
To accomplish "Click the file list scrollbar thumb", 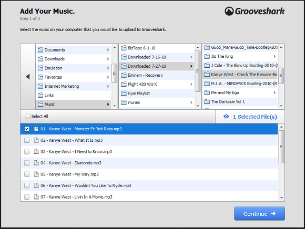I will [281, 147].
